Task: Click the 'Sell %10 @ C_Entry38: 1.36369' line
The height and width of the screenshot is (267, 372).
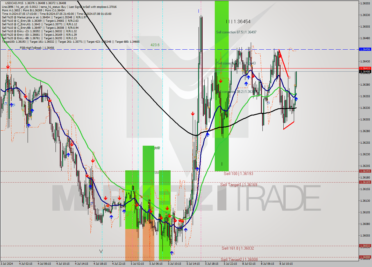Action: (40, 21)
